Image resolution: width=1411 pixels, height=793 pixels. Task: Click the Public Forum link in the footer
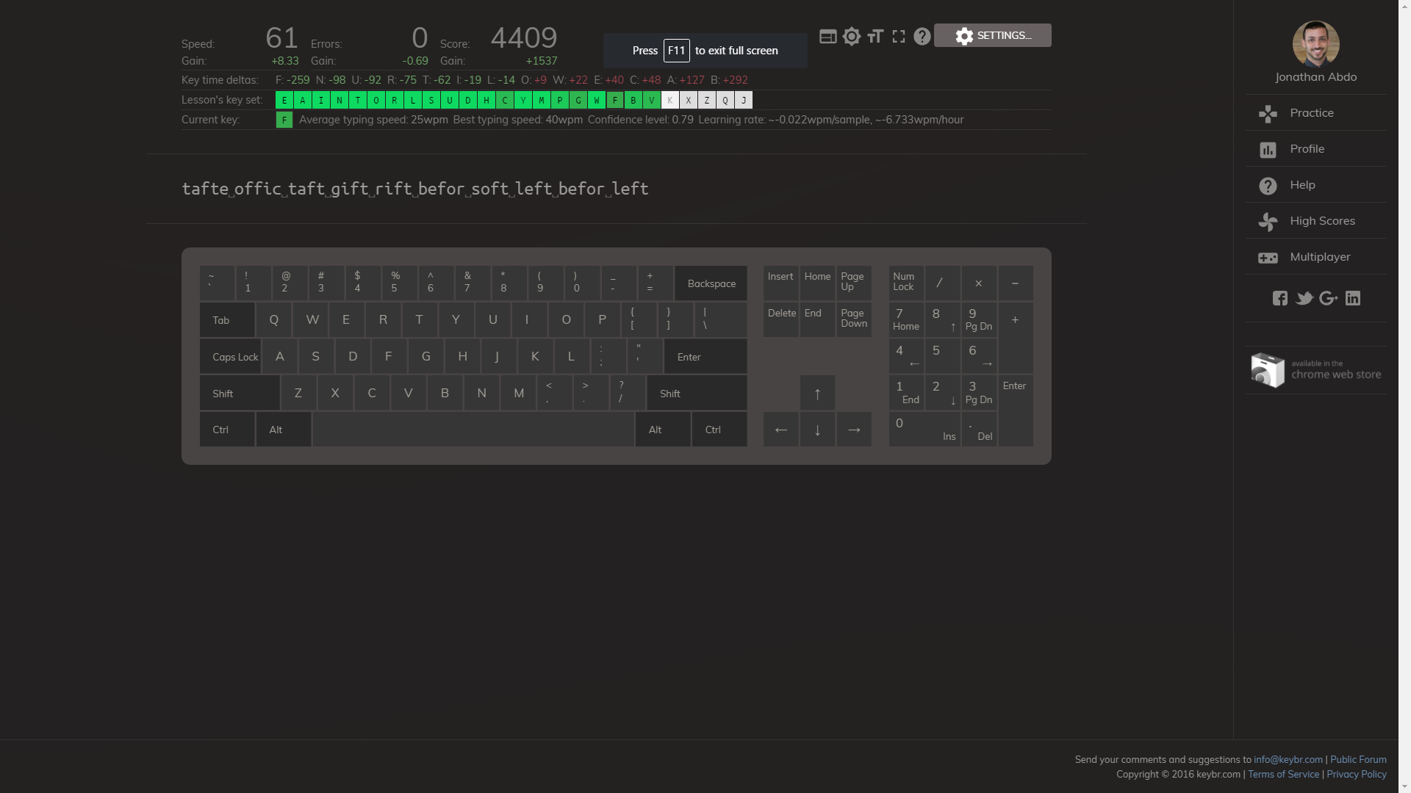pos(1357,759)
